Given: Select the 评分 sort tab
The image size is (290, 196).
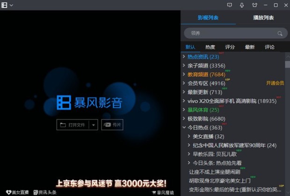Looking at the screenshot, I should [x=230, y=47].
